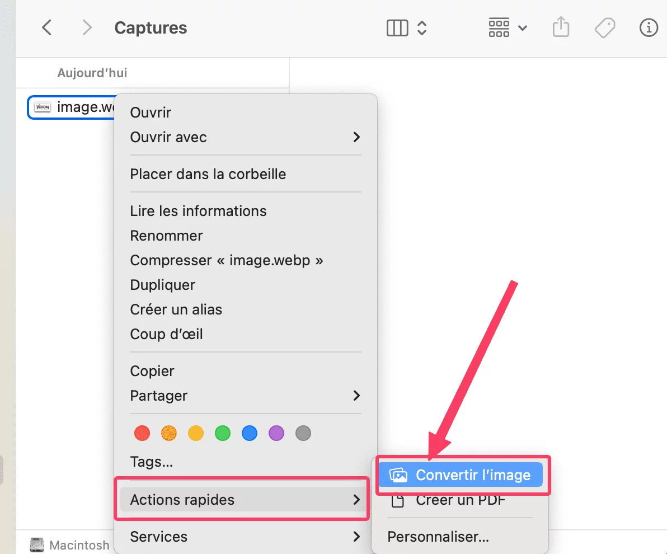The width and height of the screenshot is (667, 554).
Task: Choose Ouvrir from context menu
Action: click(245, 112)
